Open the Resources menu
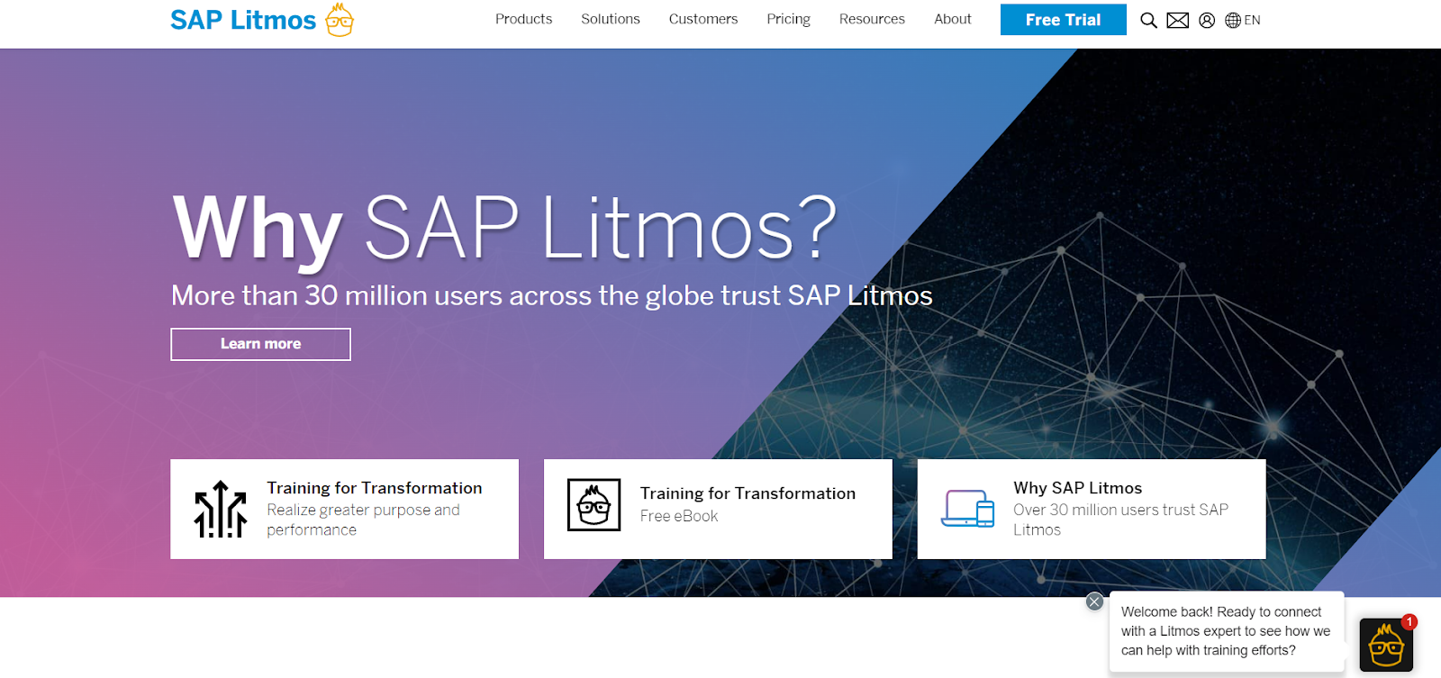Screen dimensions: 1441x678 pos(872,19)
